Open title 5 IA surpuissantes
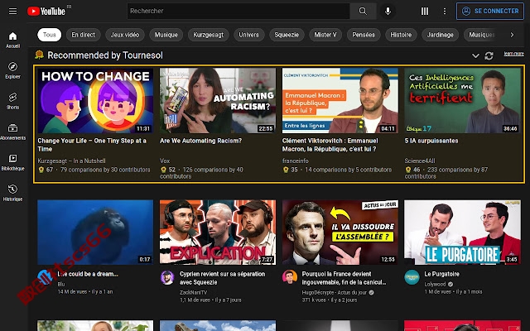The width and height of the screenshot is (530, 331). pyautogui.click(x=431, y=141)
